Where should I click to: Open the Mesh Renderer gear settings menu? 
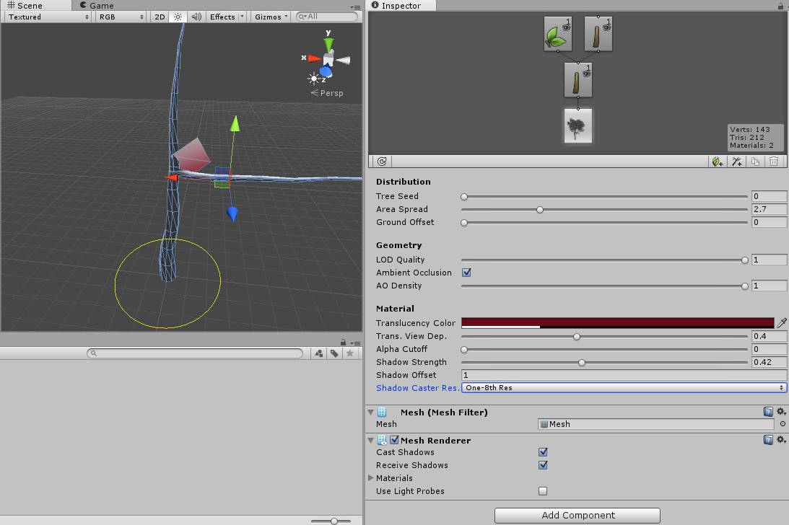point(780,440)
